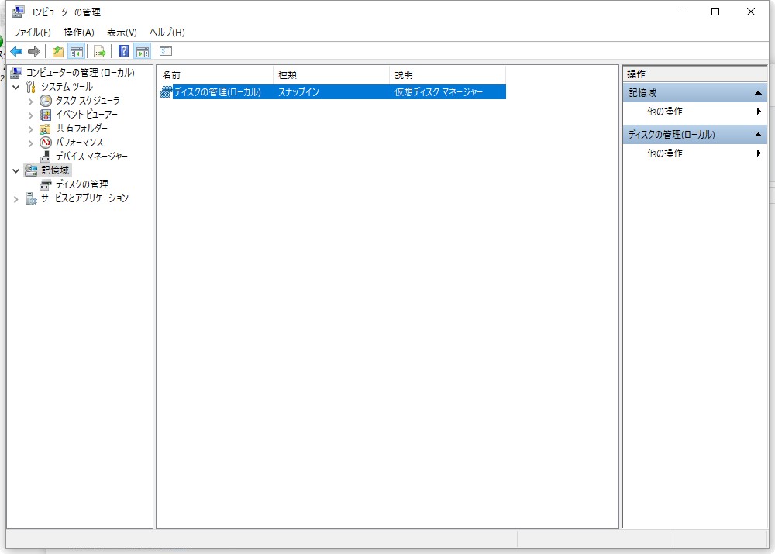The width and height of the screenshot is (775, 554).
Task: Open the 表示(V) menu
Action: point(122,32)
